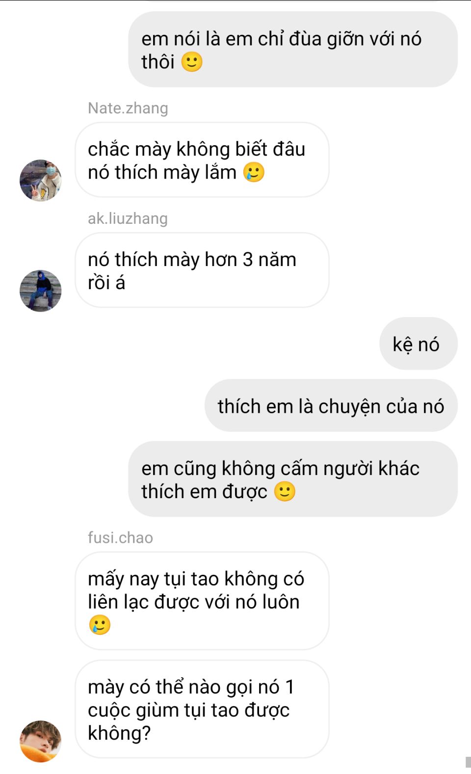Screen dimensions: 471x774
Task: Click the Nate.zhang username label
Action: point(128,108)
